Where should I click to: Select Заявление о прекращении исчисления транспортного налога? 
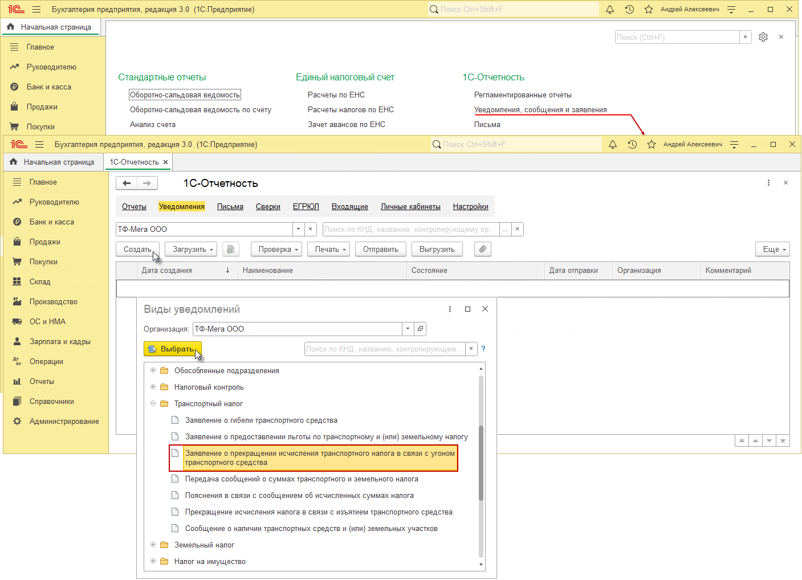[x=314, y=458]
